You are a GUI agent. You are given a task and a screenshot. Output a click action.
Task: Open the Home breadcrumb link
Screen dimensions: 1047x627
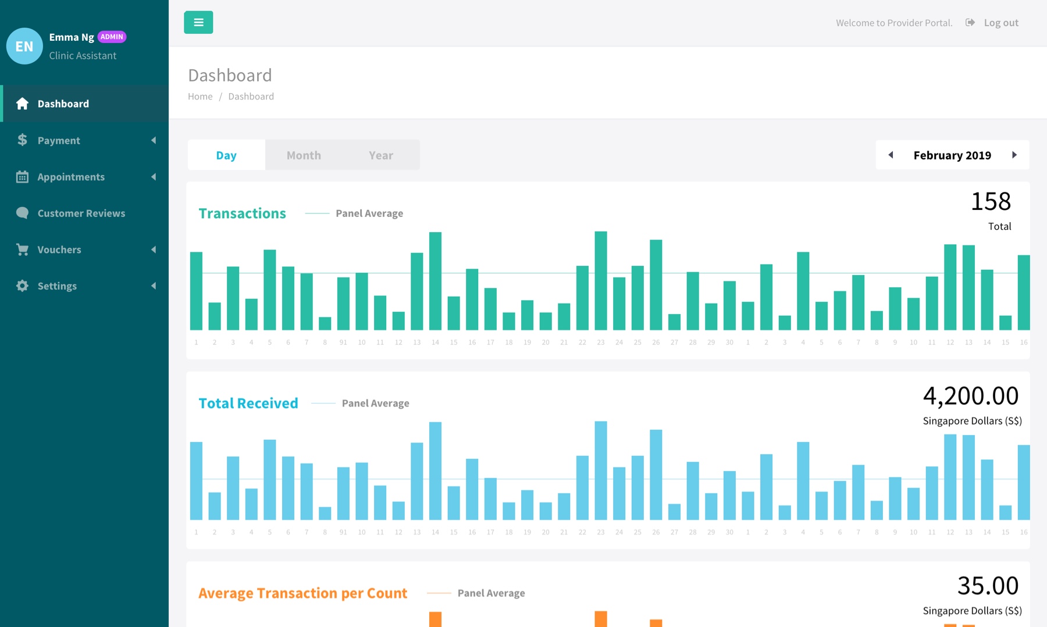[200, 97]
